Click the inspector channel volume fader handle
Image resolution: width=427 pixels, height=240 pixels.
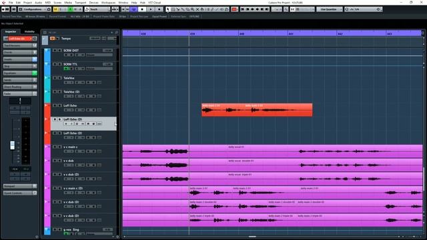click(x=12, y=145)
